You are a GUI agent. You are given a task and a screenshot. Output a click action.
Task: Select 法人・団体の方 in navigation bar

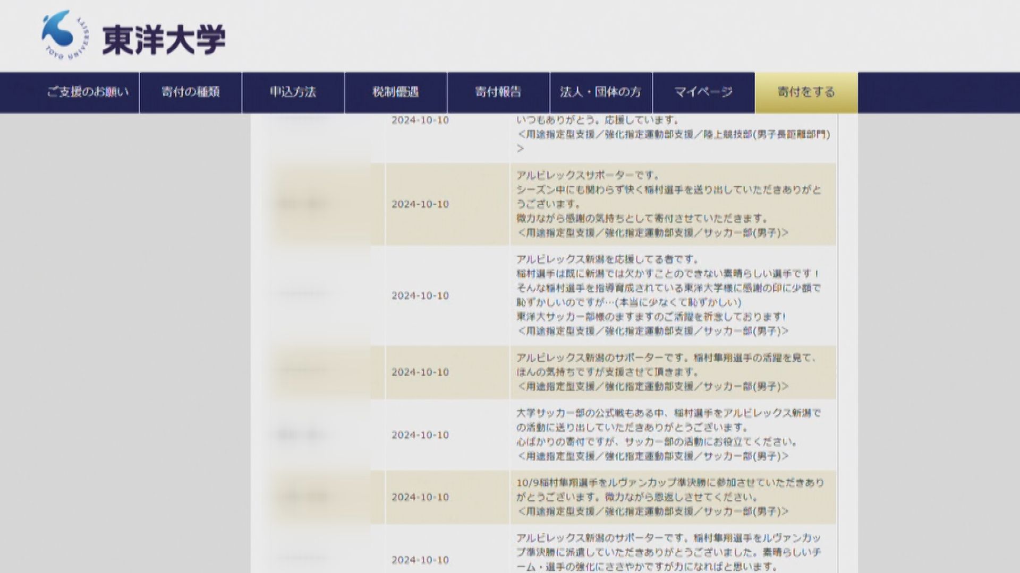tap(600, 92)
